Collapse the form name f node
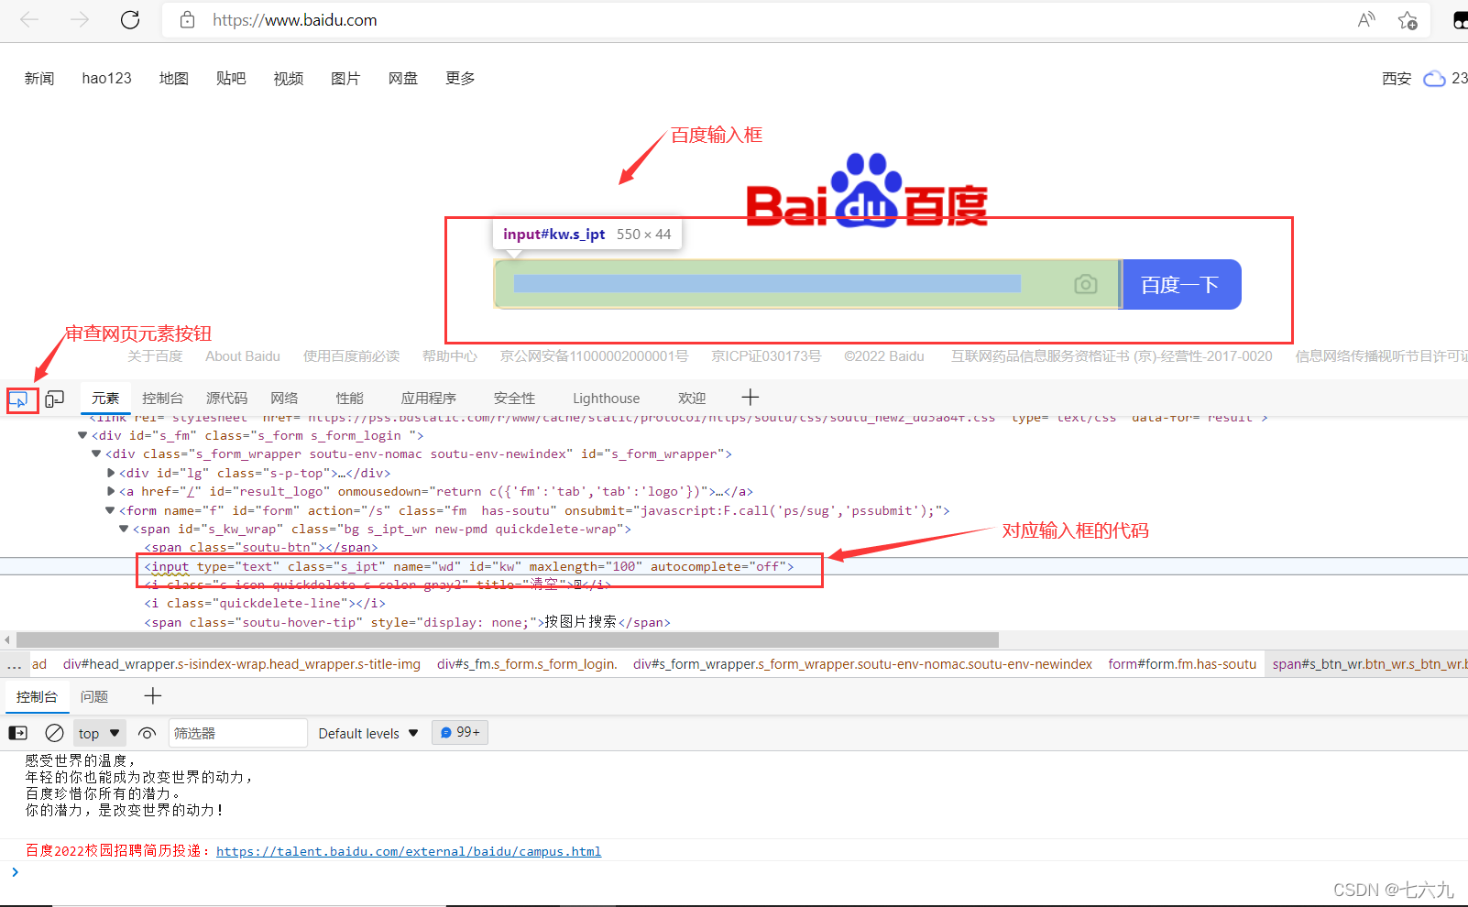 [110, 510]
